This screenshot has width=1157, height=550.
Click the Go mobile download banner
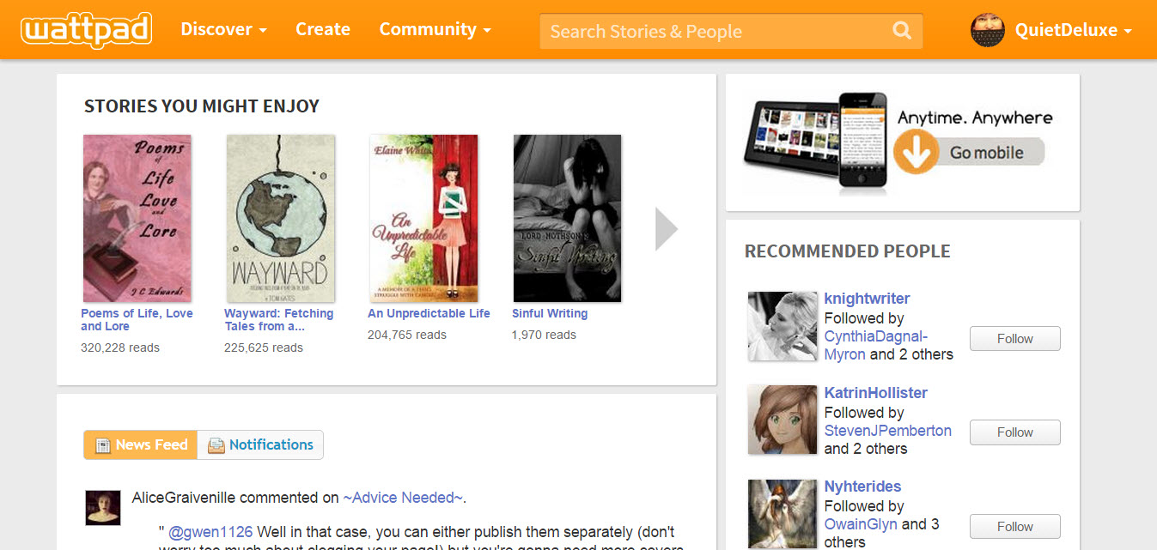(x=902, y=142)
